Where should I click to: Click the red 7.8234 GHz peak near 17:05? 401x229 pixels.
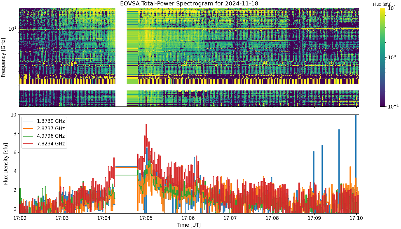point(146,125)
